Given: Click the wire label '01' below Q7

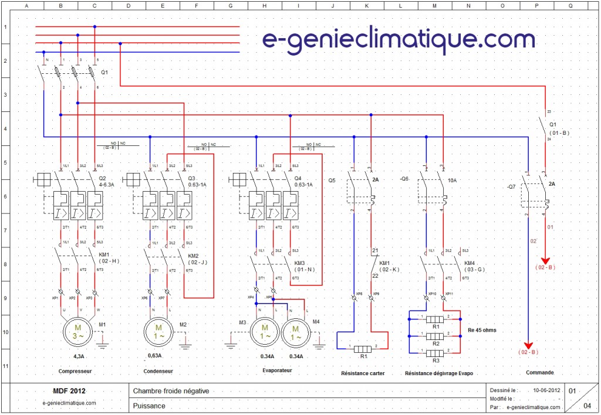Looking at the screenshot, I should [551, 227].
